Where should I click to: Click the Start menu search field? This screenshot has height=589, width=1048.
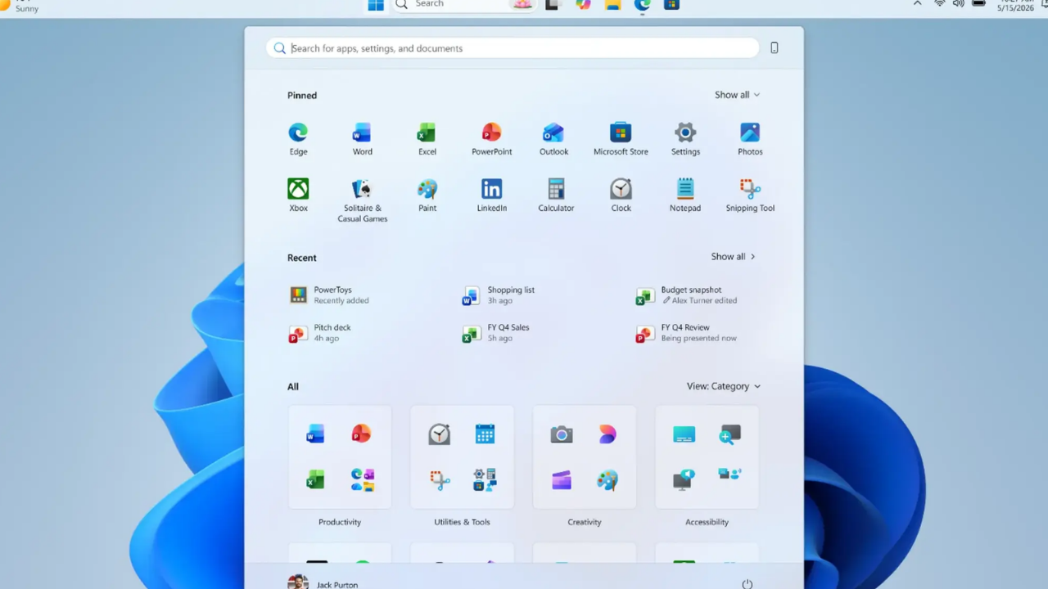click(x=513, y=48)
